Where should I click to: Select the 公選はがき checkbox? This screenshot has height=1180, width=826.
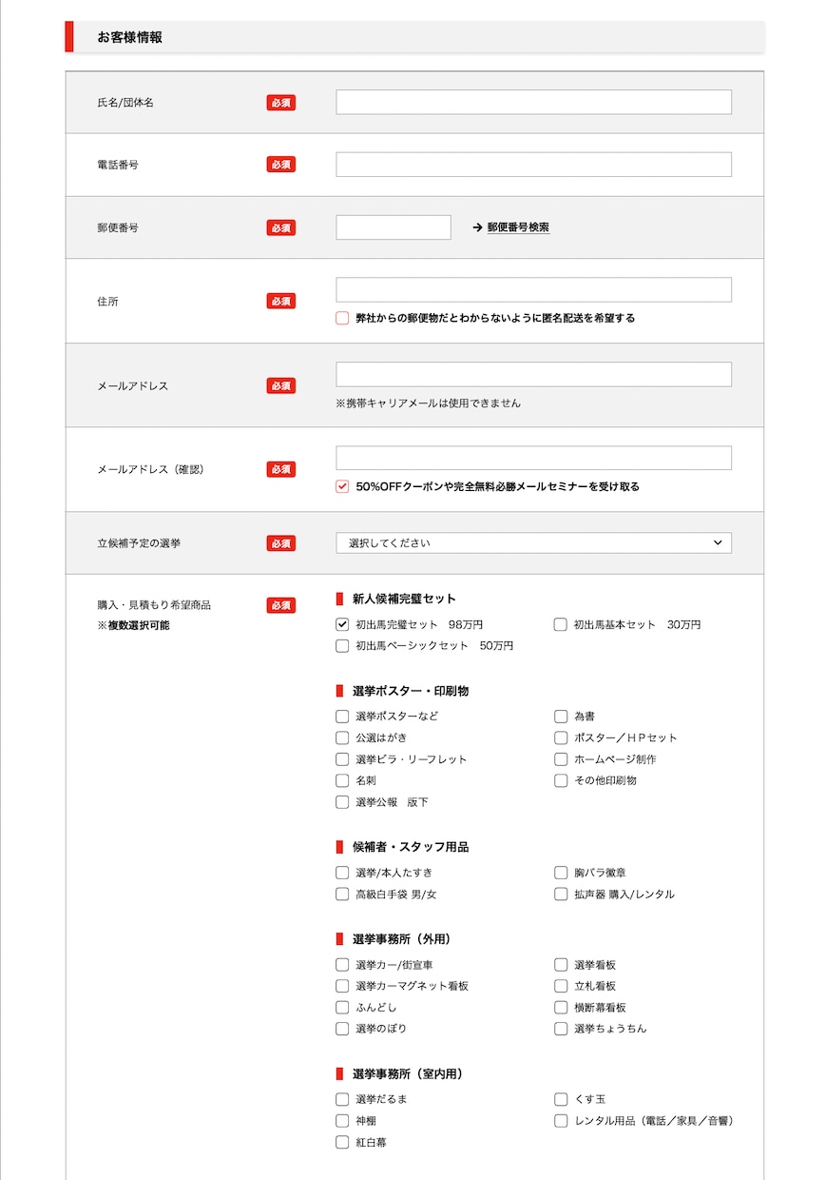pos(342,737)
